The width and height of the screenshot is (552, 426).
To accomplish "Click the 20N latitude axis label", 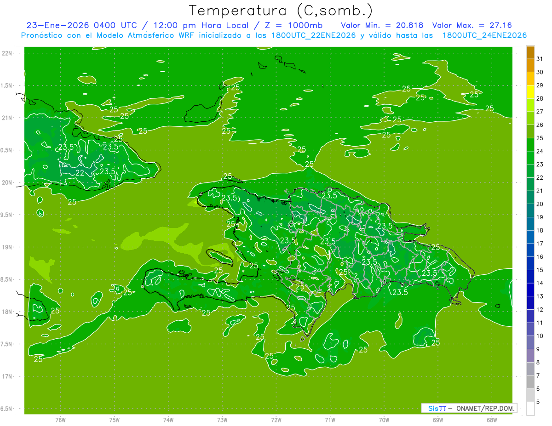I will coord(7,183).
